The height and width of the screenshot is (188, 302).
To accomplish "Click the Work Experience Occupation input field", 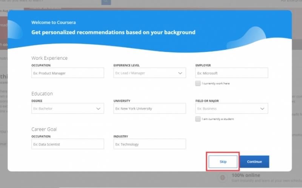I will tap(68, 73).
